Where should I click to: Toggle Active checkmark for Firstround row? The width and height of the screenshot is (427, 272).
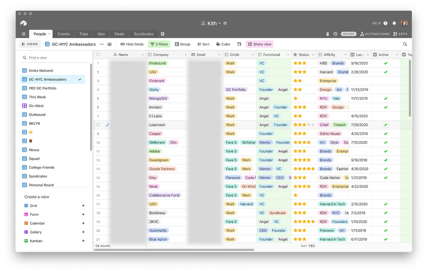point(386,63)
